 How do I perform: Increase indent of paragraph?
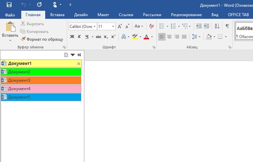[206, 26]
